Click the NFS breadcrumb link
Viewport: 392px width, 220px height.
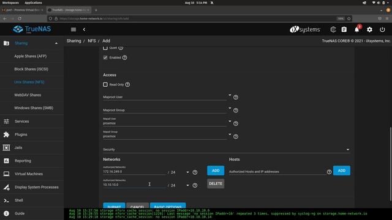coord(92,41)
